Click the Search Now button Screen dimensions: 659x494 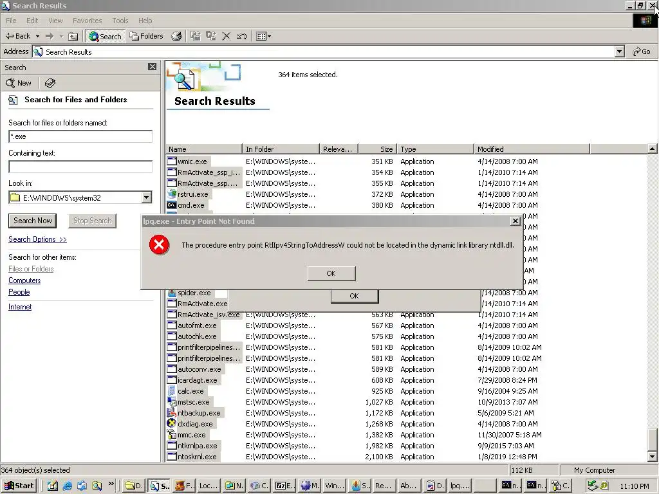click(x=32, y=221)
